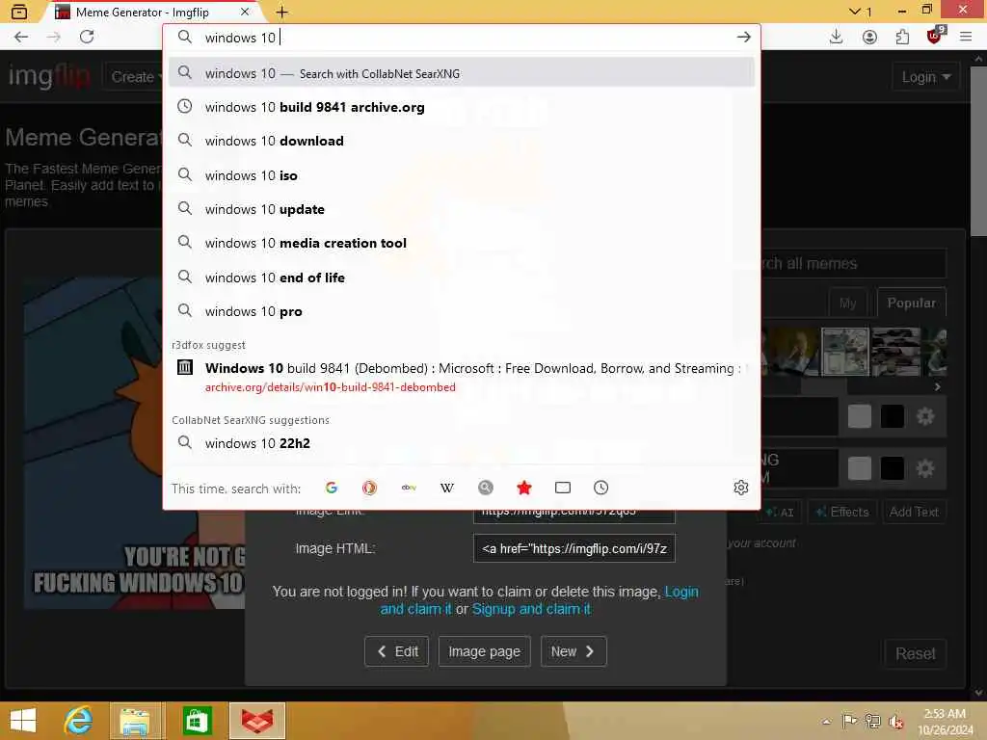
Task: Open search settings gear in dropdown
Action: click(741, 488)
